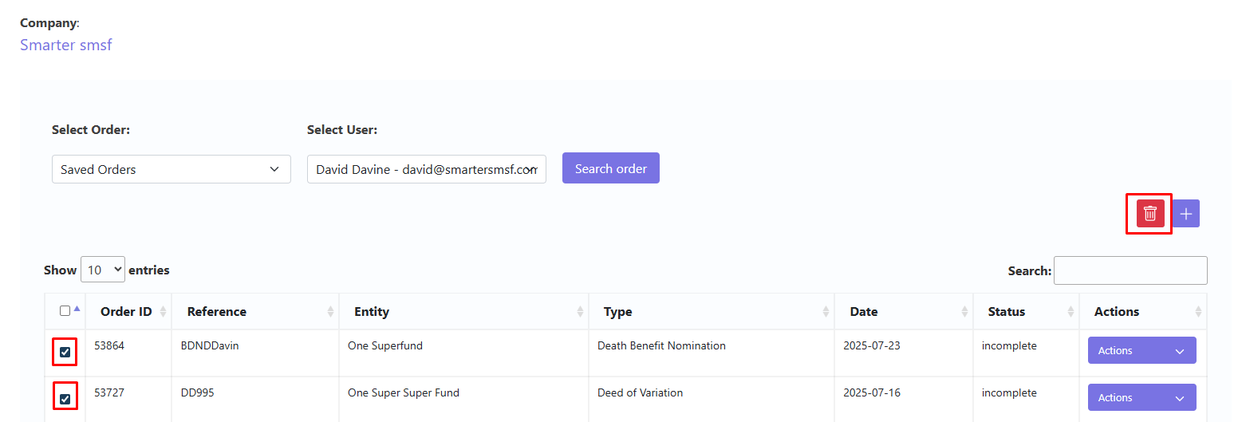Expand Actions menu for order 53864
The image size is (1238, 422).
tap(1142, 350)
